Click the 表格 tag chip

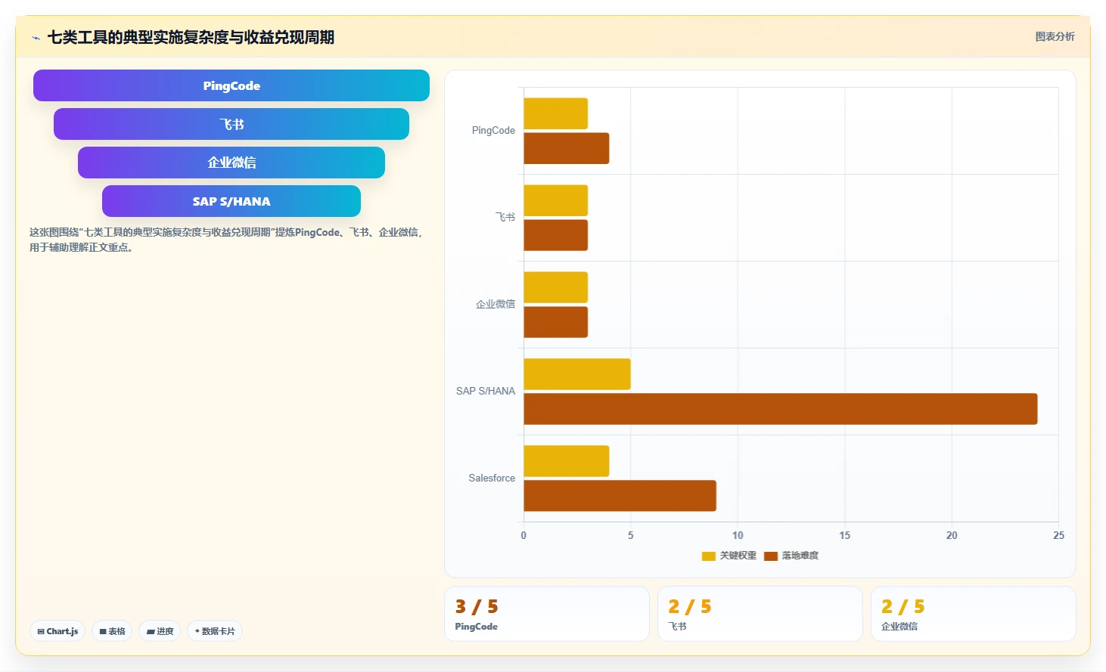tap(112, 631)
